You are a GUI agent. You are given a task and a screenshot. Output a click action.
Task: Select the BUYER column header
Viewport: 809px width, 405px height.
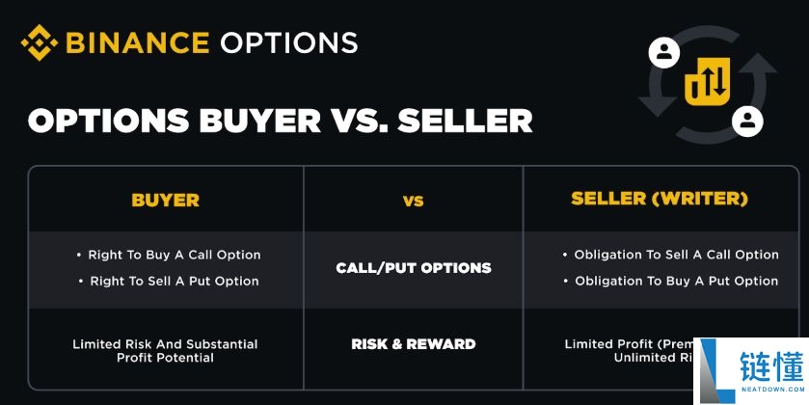[x=166, y=201]
